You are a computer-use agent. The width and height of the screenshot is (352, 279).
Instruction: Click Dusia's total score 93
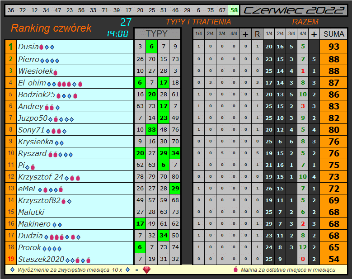tap(333, 47)
